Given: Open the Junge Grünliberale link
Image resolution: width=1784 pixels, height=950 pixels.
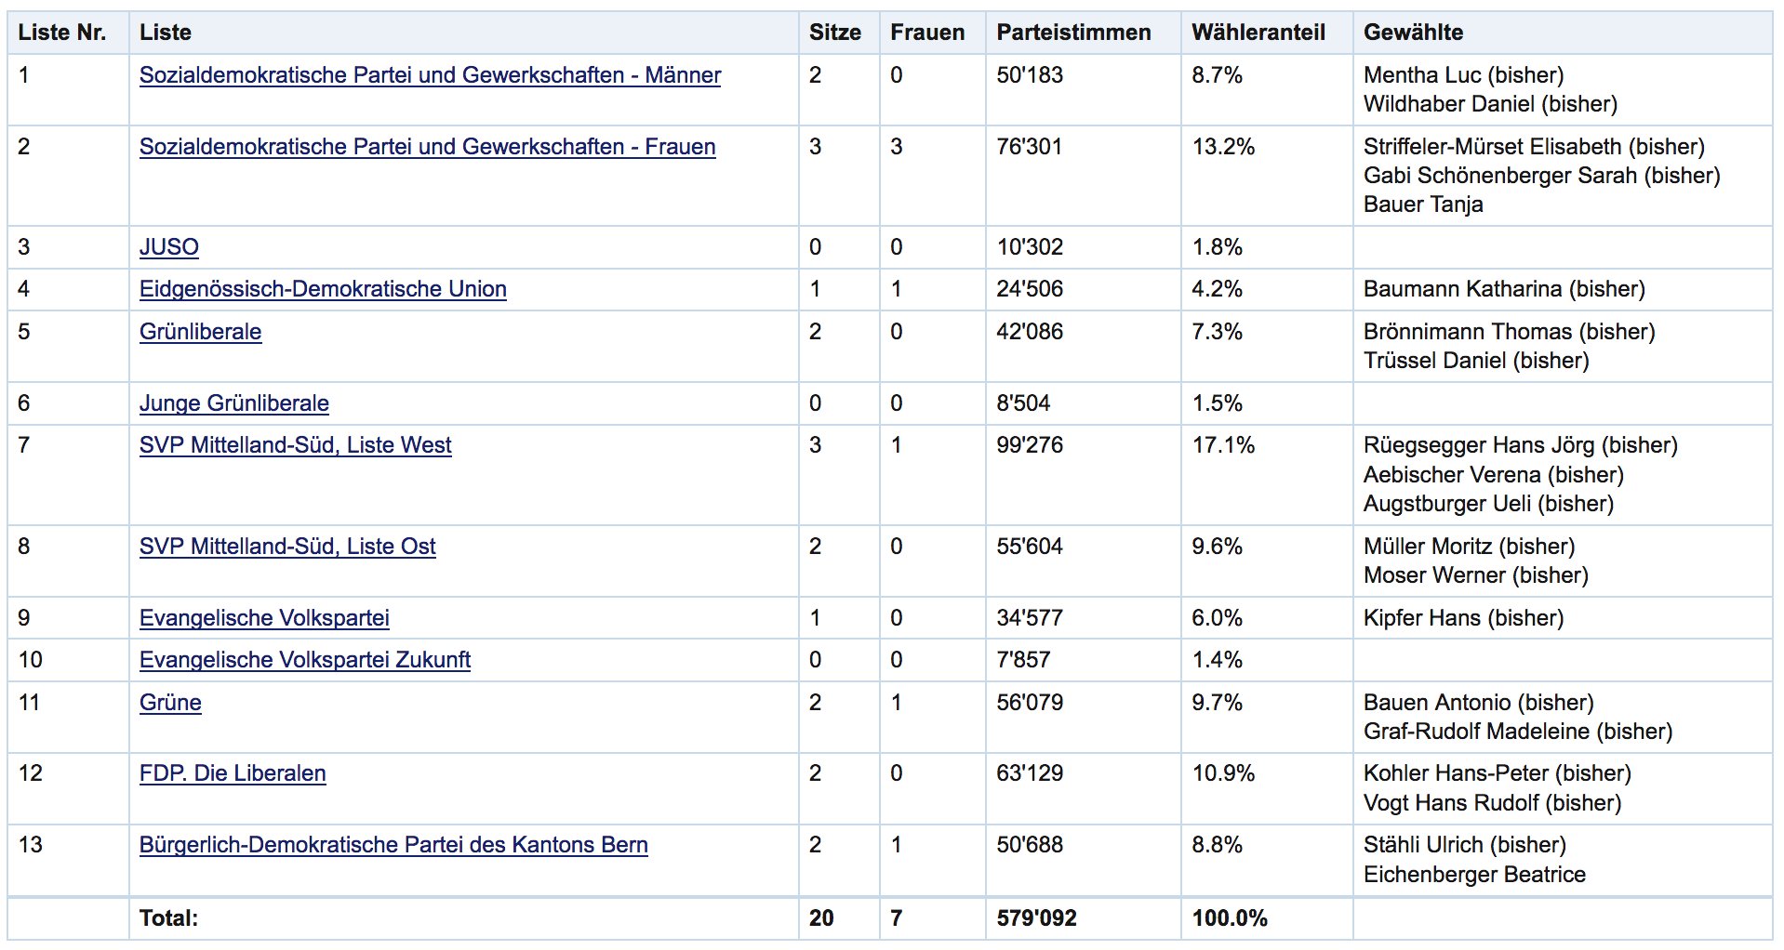Looking at the screenshot, I should point(234,403).
